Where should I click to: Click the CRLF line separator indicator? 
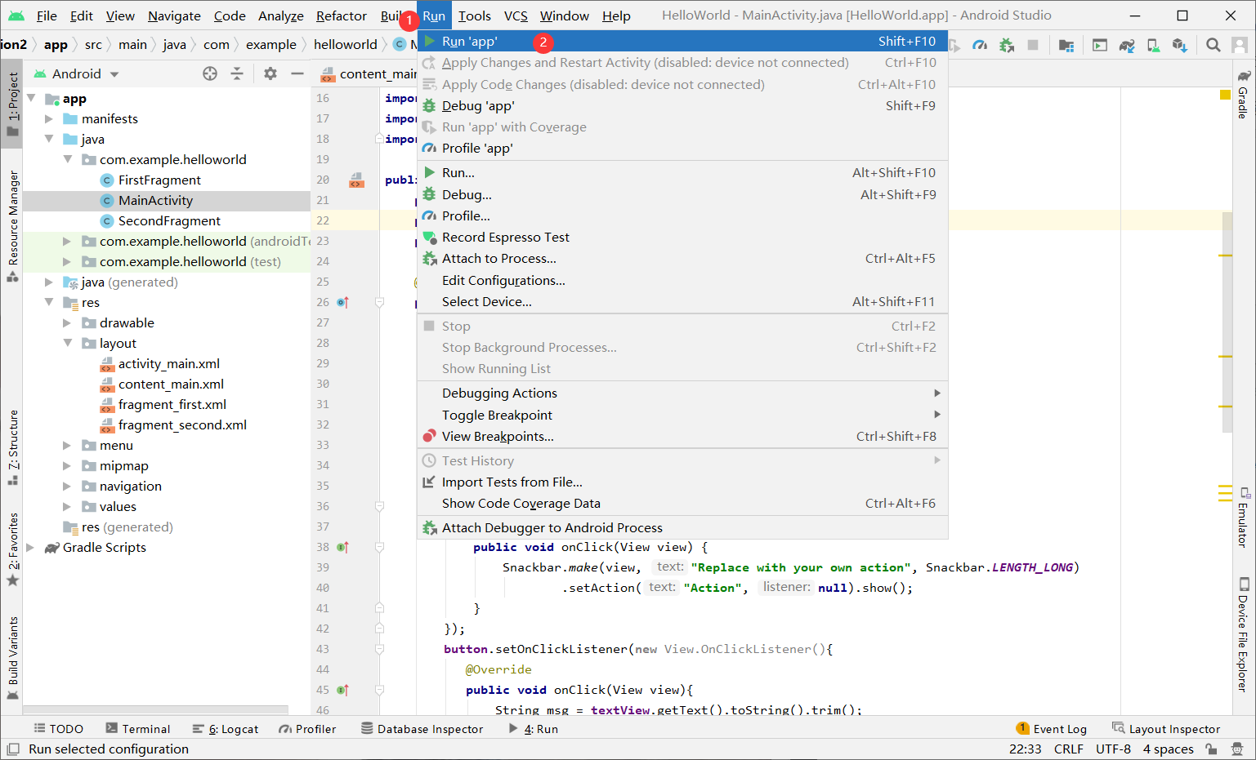(1068, 749)
